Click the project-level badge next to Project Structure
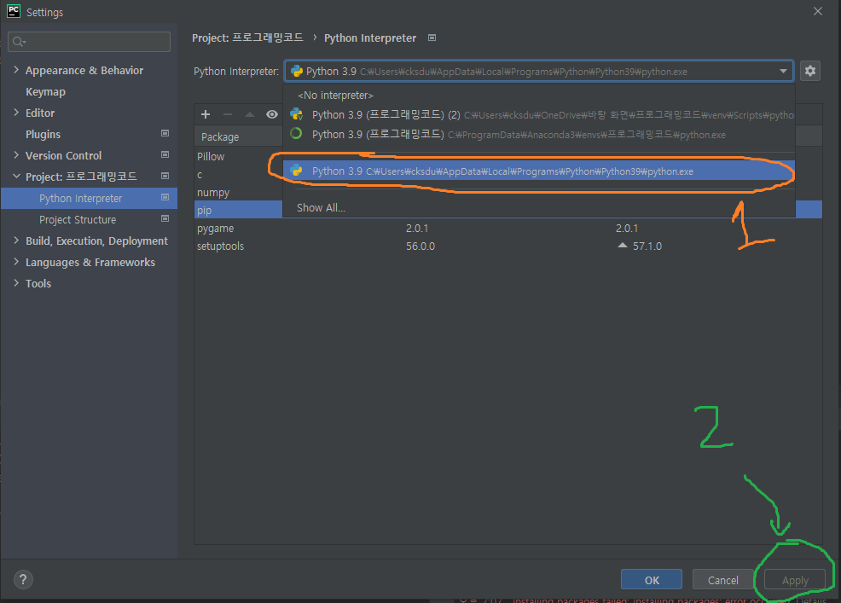 point(165,219)
